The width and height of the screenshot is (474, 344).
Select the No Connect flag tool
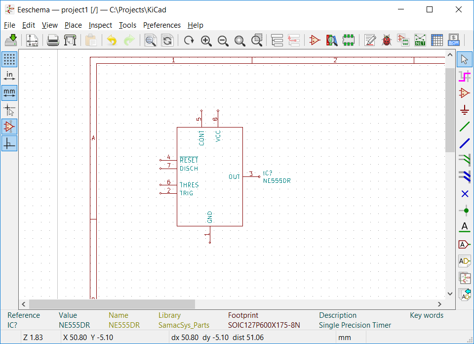(465, 193)
